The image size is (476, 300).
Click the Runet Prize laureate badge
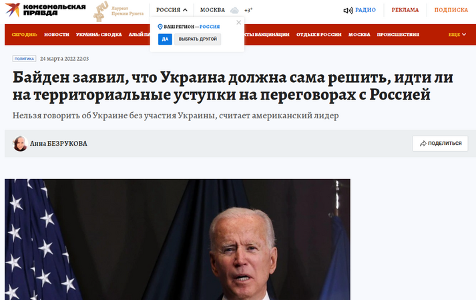119,11
